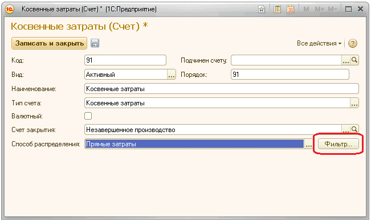Click into the Наименование field
Screen dimensions: 371x222
(x=222, y=89)
